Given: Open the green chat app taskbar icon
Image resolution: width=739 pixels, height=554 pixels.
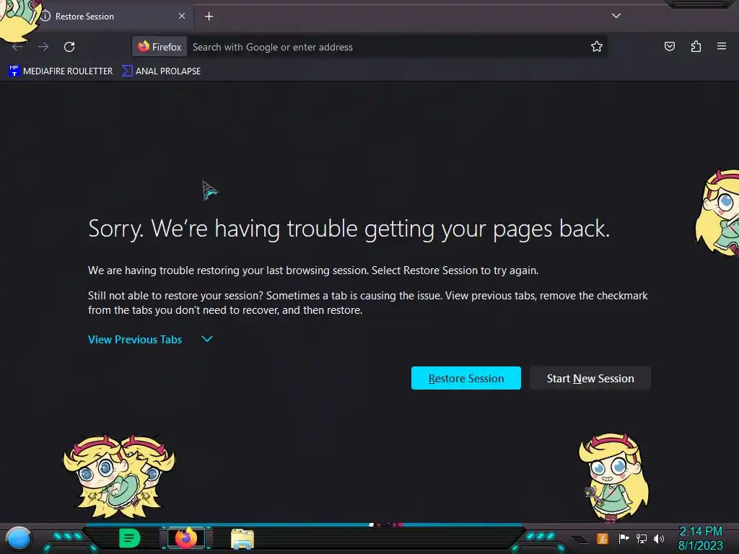Looking at the screenshot, I should pos(130,538).
